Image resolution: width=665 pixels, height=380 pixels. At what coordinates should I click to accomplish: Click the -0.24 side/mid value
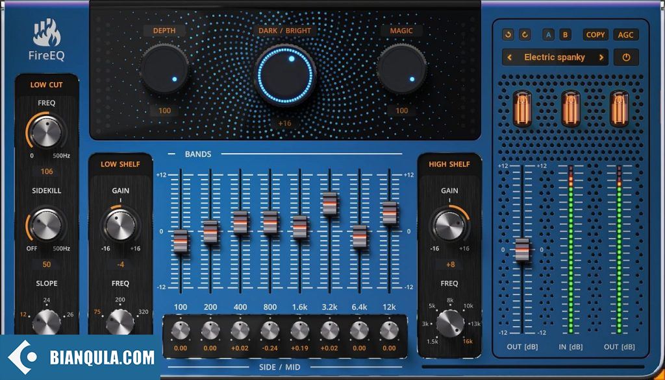[x=270, y=348]
